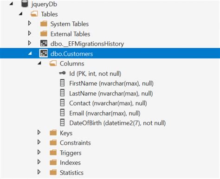Select DateOfBirth (datetime2(7), not null) column
The width and height of the screenshot is (220, 179).
pyautogui.click(x=117, y=123)
